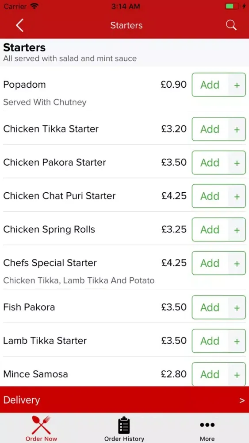
Task: Tap the £3.50 Lamb Tikka Starter price
Action: pos(174,340)
